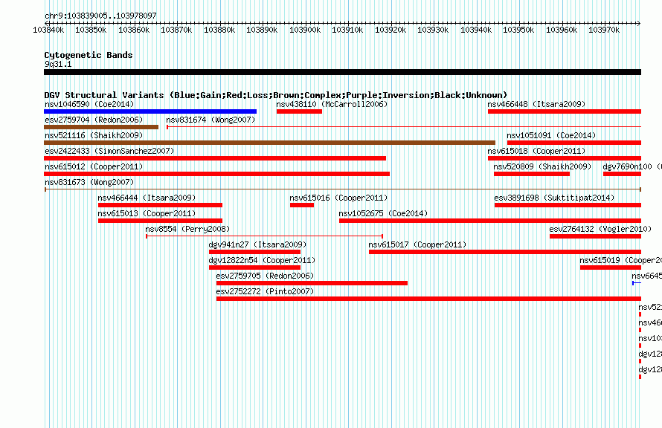Click the nsv520809 (Shaikh2009) loss bar
Screen dimensions: 662x428
coord(532,174)
